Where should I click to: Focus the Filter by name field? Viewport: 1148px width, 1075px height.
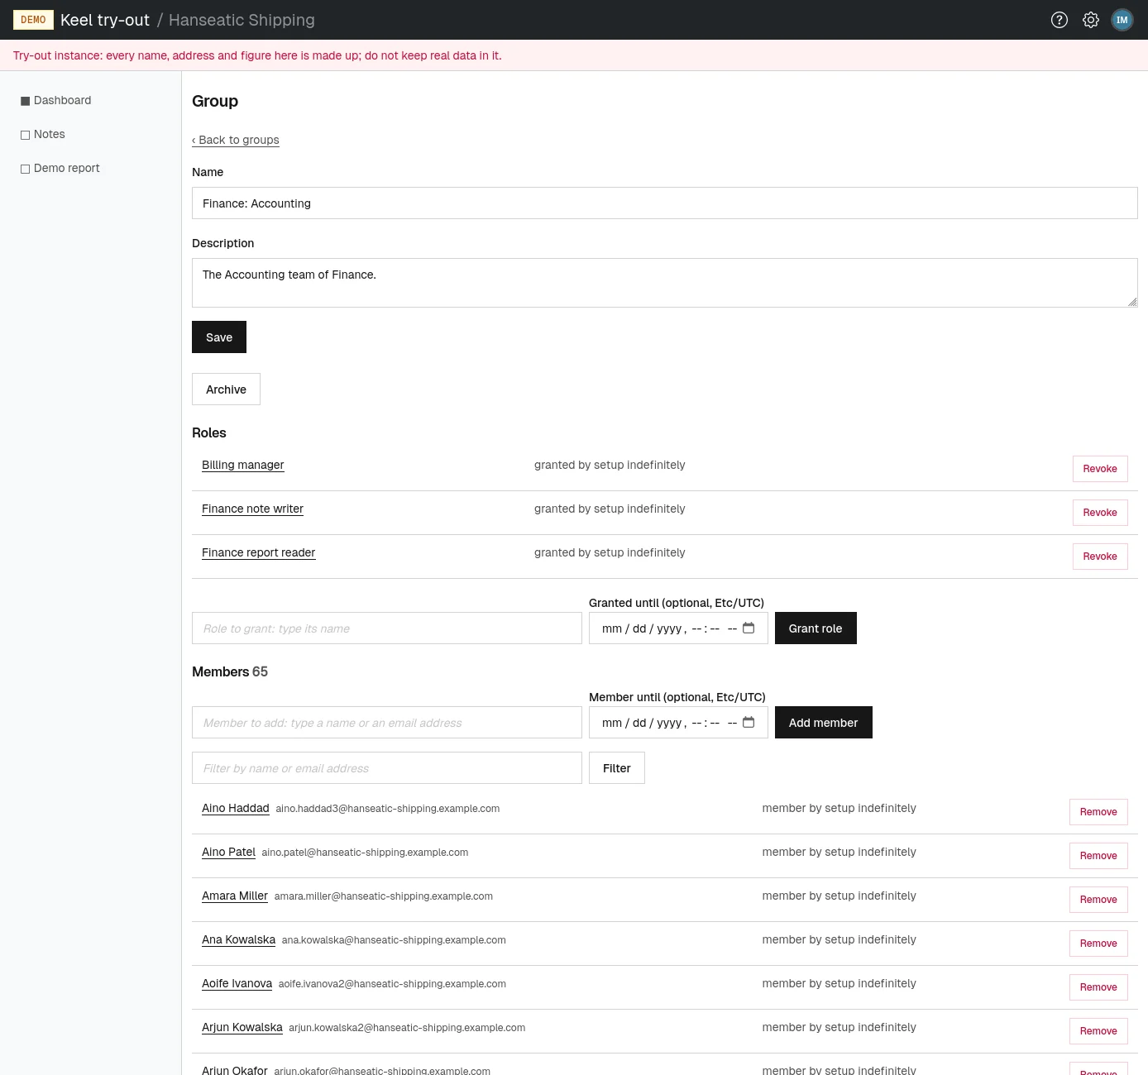[387, 768]
